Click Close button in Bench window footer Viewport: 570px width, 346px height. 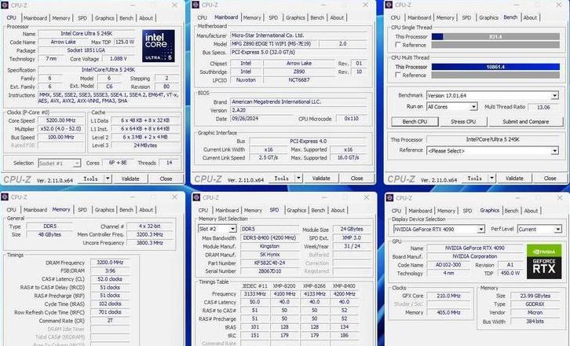point(550,178)
